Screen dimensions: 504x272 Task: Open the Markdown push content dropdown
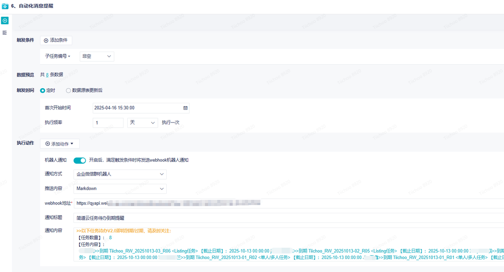[120, 188]
